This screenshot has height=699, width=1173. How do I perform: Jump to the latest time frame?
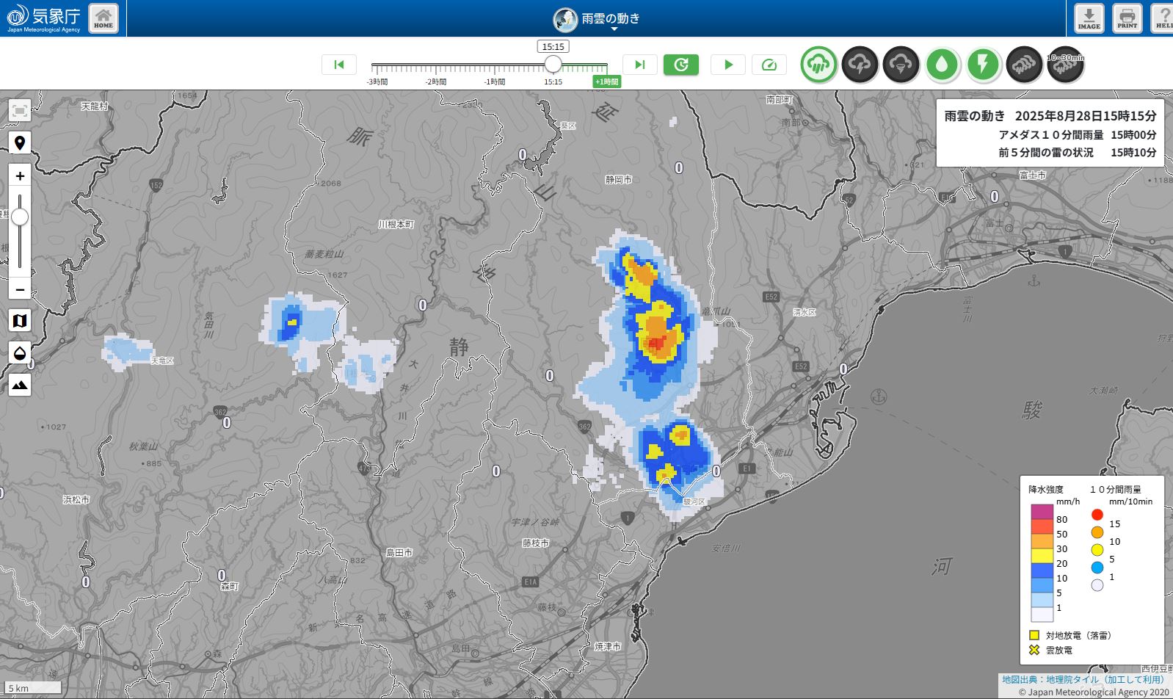tap(639, 65)
